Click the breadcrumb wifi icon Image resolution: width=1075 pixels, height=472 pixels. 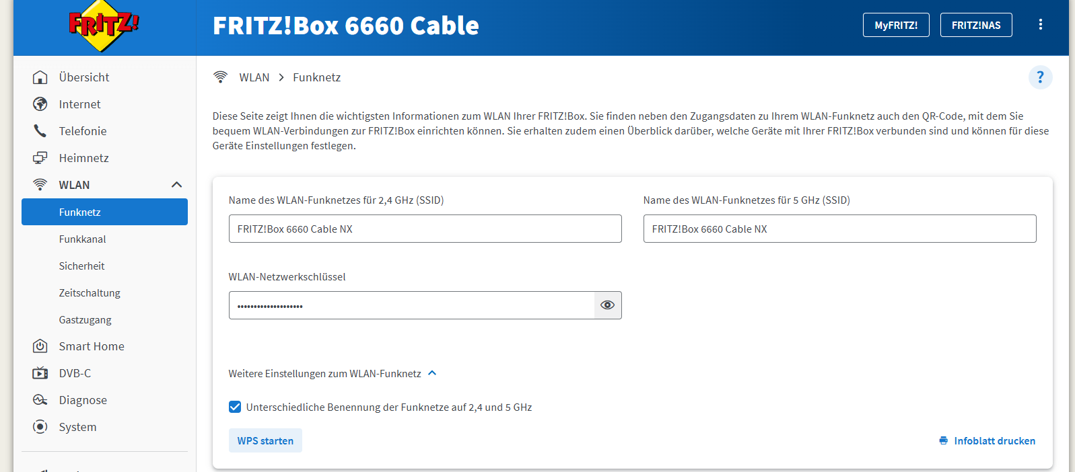coord(220,77)
